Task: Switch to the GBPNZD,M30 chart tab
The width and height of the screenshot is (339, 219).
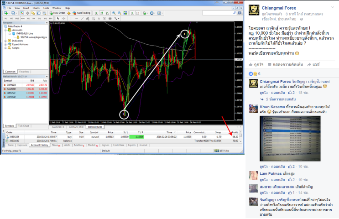Action: click(76, 127)
